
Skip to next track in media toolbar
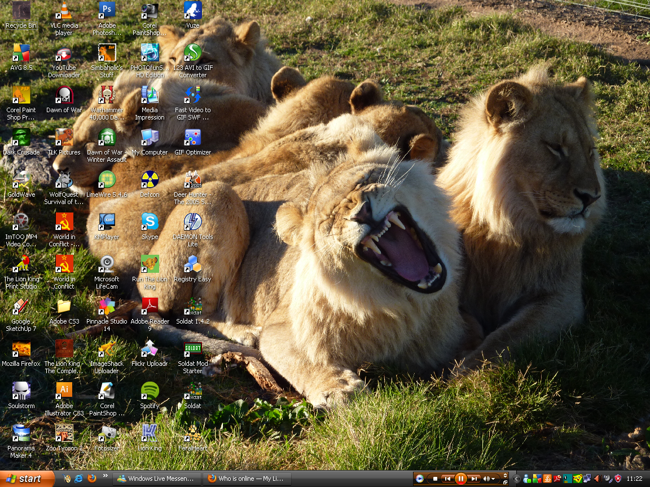click(x=475, y=479)
